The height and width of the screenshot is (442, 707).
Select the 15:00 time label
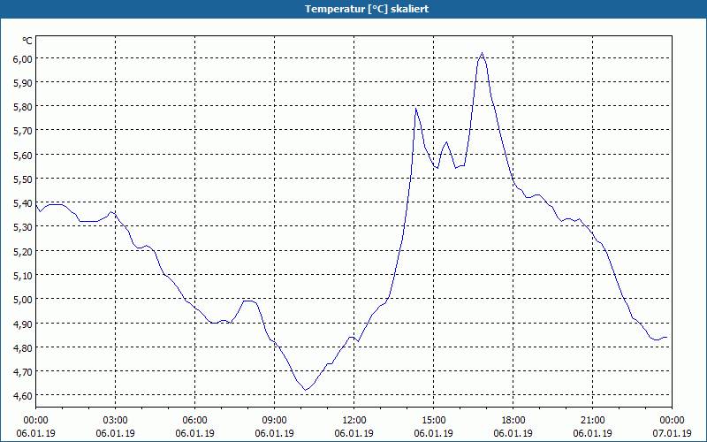[x=434, y=421]
